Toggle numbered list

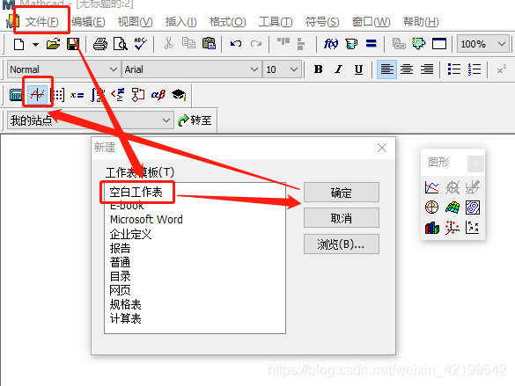click(x=475, y=69)
